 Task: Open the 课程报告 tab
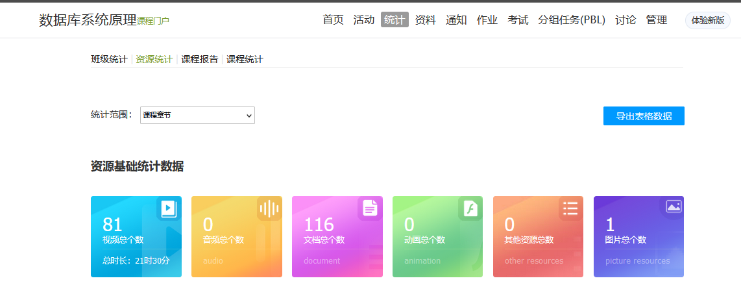point(200,59)
